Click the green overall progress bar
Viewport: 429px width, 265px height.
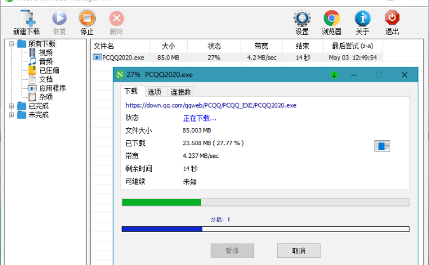coord(265,202)
